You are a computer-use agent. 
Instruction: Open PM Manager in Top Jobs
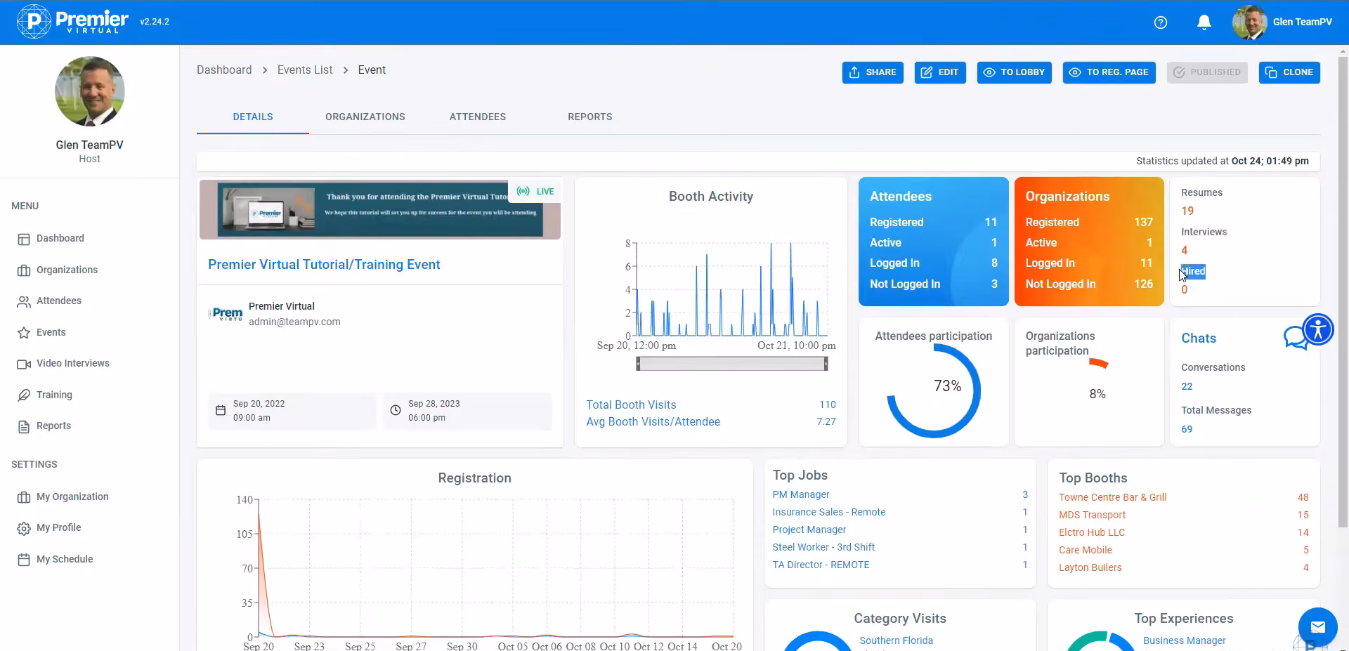[801, 495]
